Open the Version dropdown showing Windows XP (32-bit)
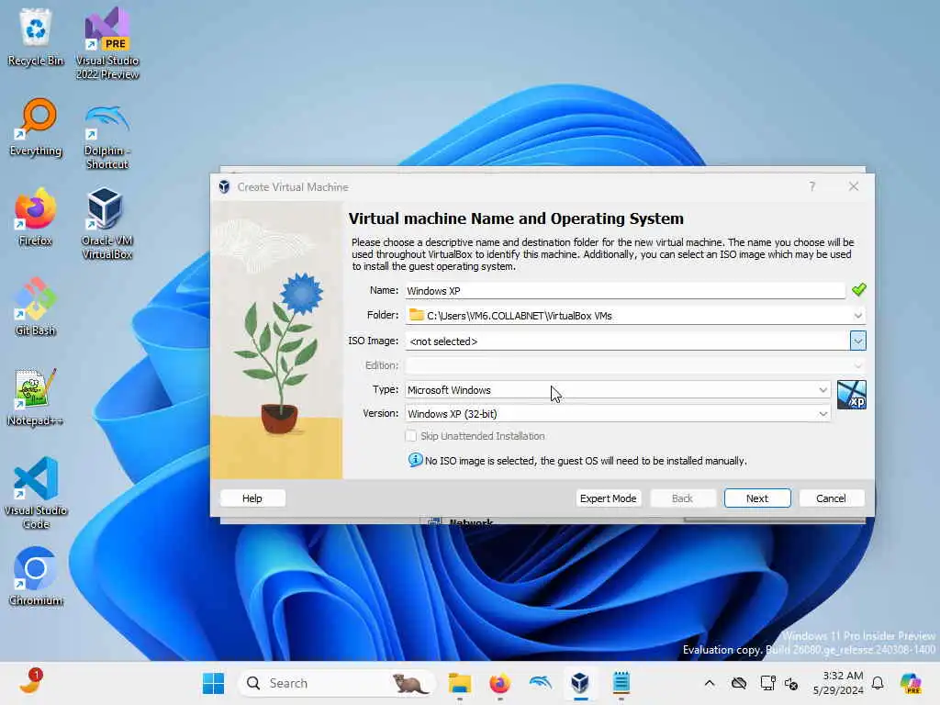The image size is (940, 705). pyautogui.click(x=618, y=414)
